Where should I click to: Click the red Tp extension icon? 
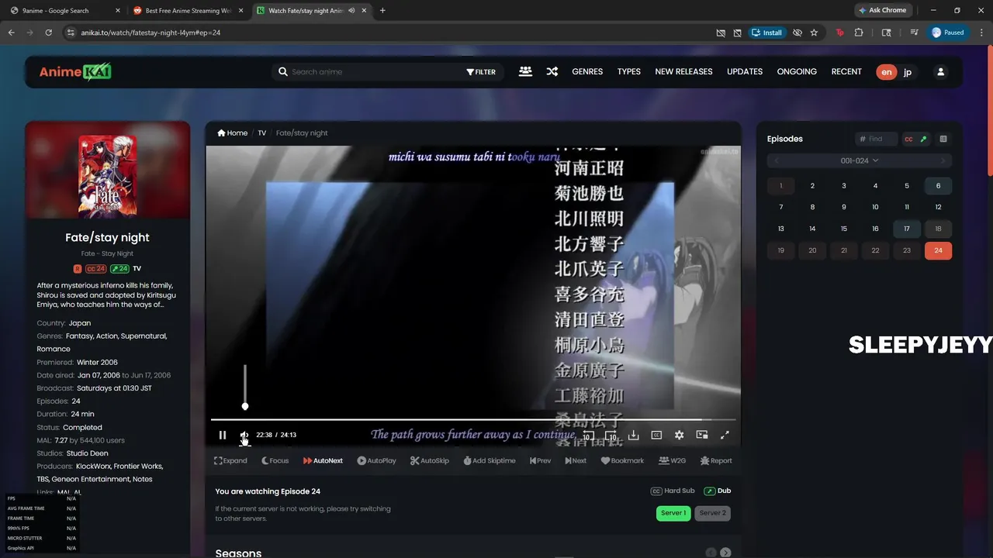pyautogui.click(x=839, y=33)
